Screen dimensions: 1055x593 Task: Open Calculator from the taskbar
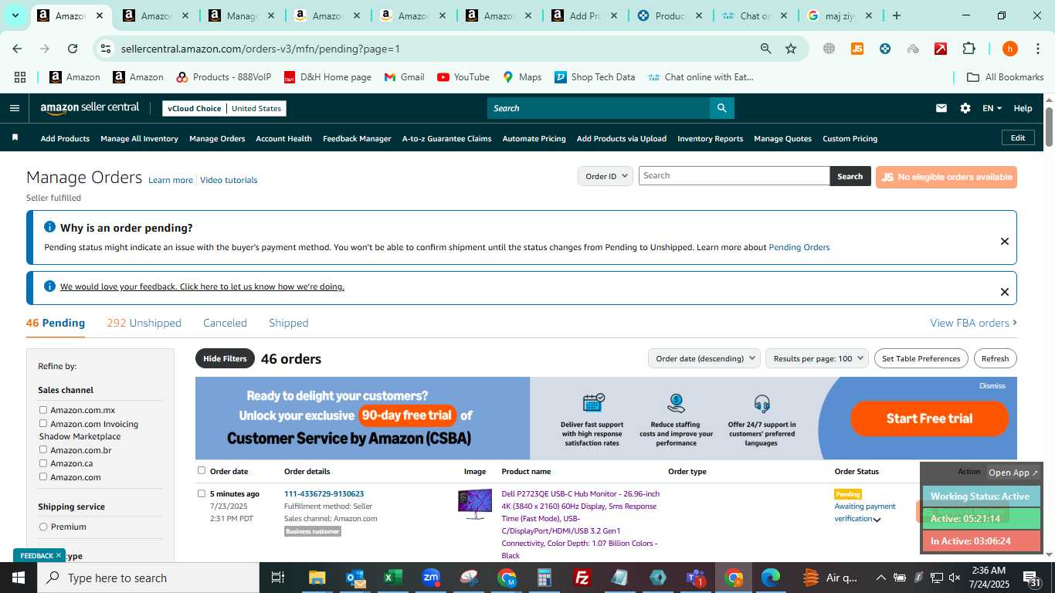tap(544, 578)
